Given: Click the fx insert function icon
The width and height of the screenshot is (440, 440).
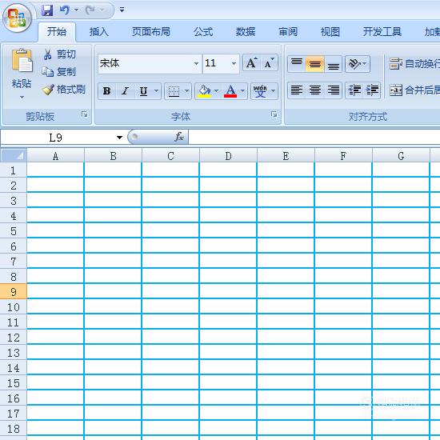Looking at the screenshot, I should 179,137.
